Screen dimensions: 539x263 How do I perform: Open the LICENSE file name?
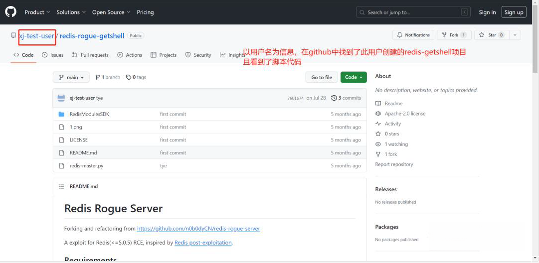[x=79, y=140]
